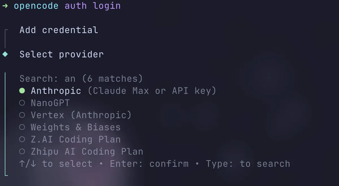The image size is (339, 186).
Task: Click the circle icon before Z.AI Coding Plan
Action: pos(23,139)
